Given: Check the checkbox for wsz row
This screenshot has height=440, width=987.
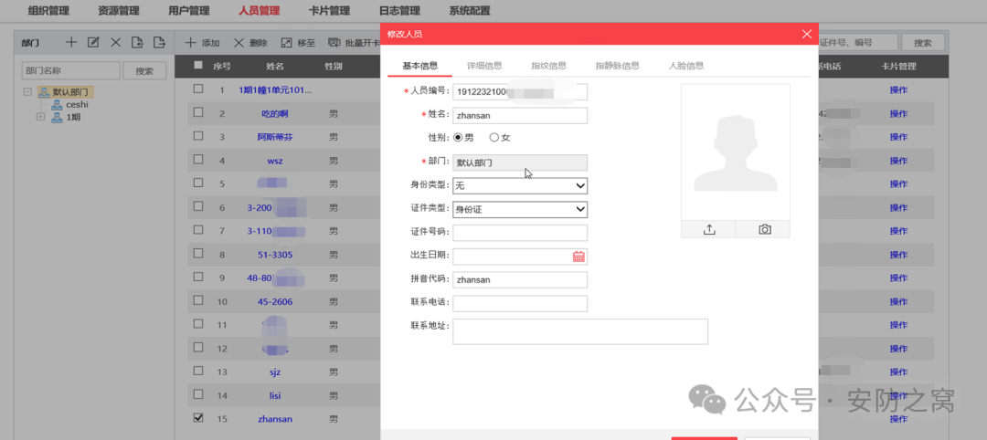Looking at the screenshot, I should (x=198, y=159).
